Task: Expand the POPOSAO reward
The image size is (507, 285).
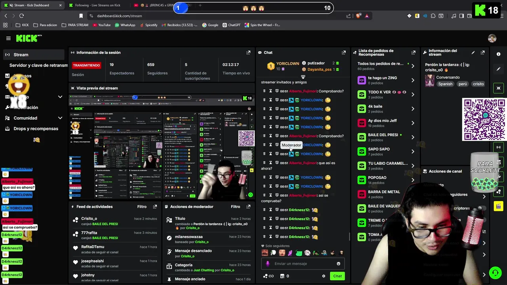Action: point(413,180)
